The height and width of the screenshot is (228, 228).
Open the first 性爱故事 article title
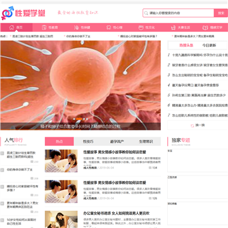click(x=115, y=152)
